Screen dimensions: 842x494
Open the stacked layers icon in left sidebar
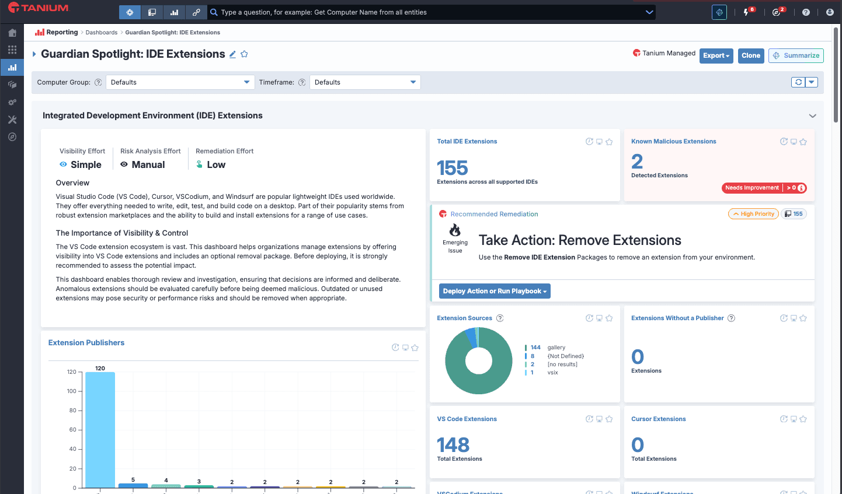tap(12, 85)
